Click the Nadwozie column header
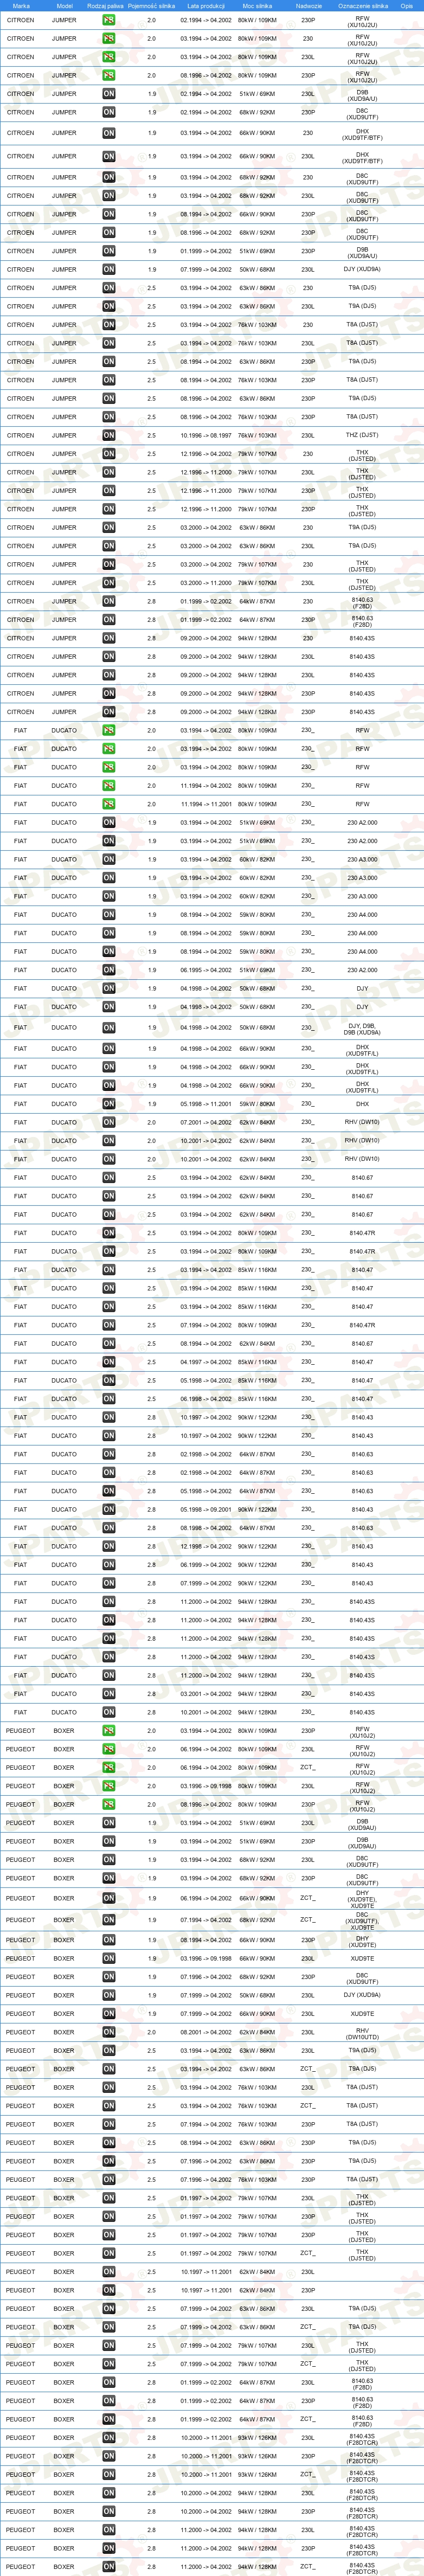Viewport: 424px width, 2576px height. 309,6
